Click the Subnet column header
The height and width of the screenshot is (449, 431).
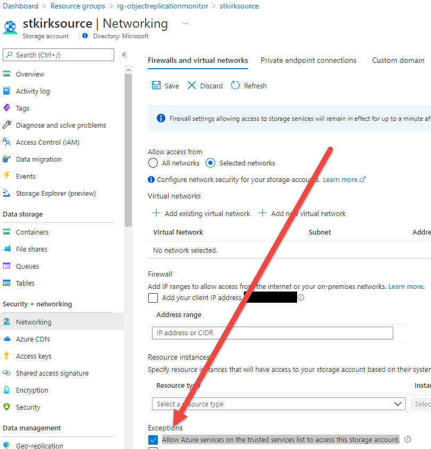320,232
